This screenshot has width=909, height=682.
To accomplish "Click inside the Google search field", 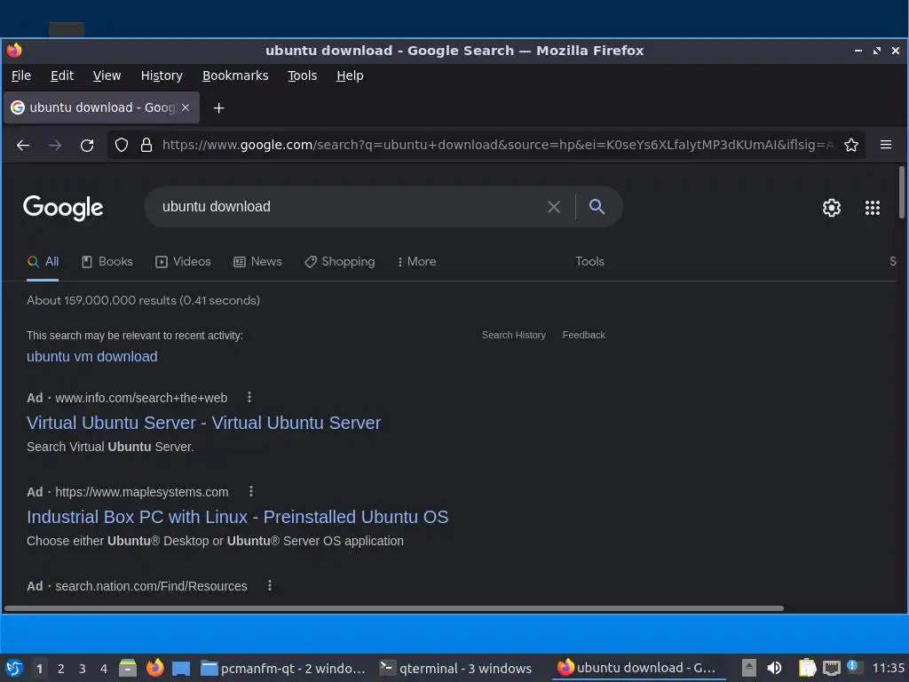I will click(348, 206).
